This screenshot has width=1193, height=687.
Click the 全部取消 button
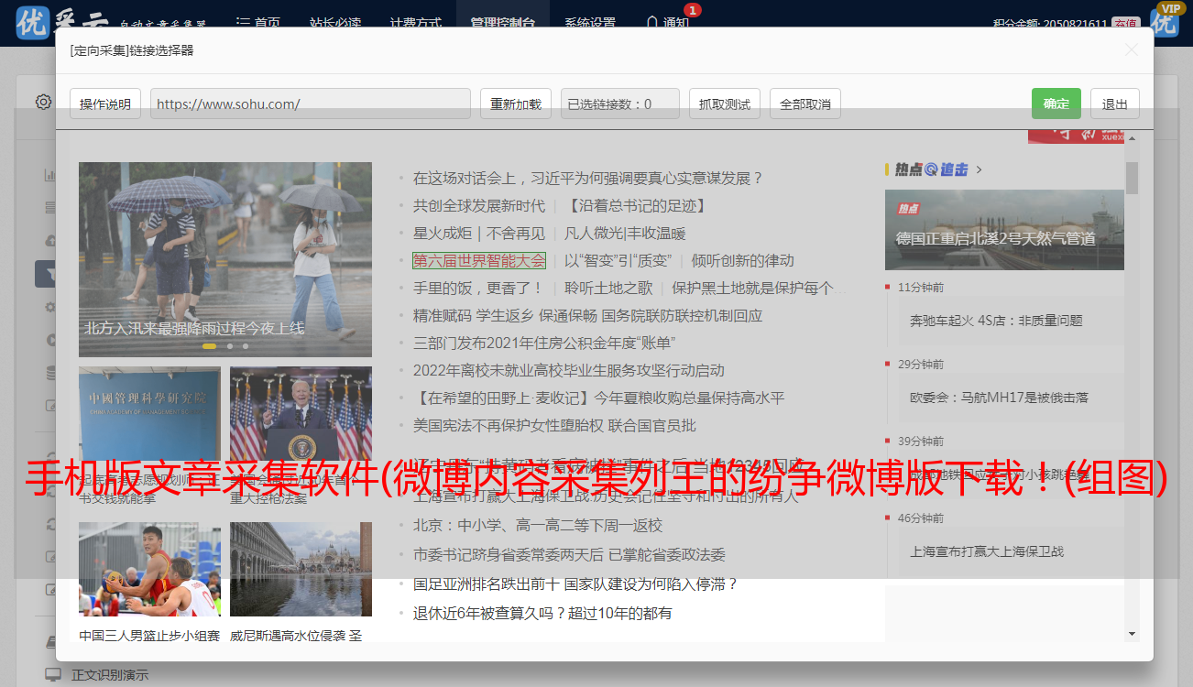click(x=804, y=104)
